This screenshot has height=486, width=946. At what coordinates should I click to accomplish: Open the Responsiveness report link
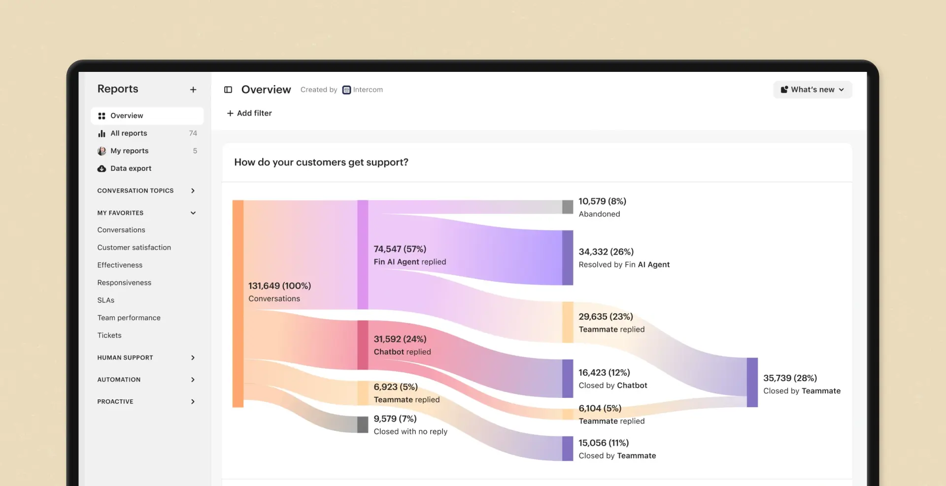[x=124, y=283]
